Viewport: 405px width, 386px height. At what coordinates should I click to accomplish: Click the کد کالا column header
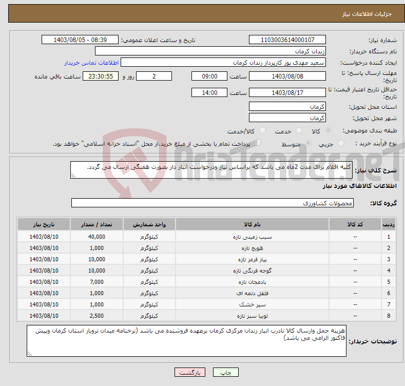tap(355, 224)
